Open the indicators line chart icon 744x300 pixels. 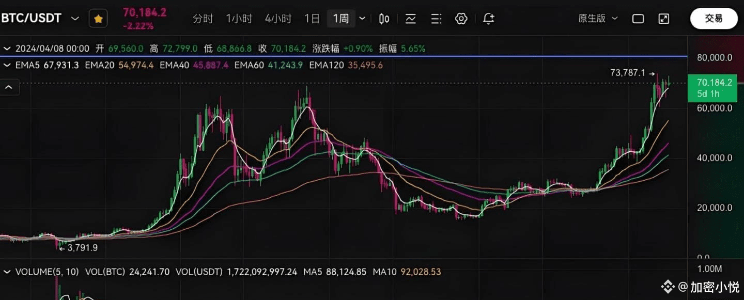411,19
